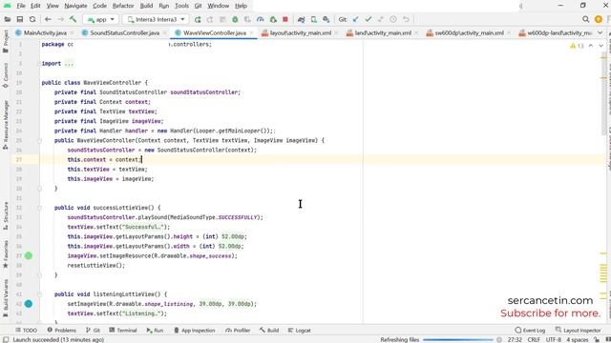Open the Layout Inspector panel
This screenshot has height=343, width=611.
[x=578, y=331]
